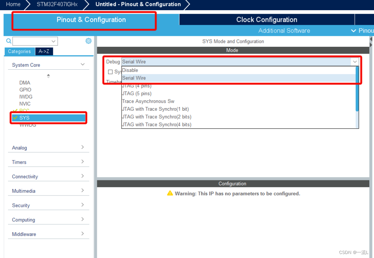Open Additional Software
The width and height of the screenshot is (374, 258).
[x=284, y=30]
